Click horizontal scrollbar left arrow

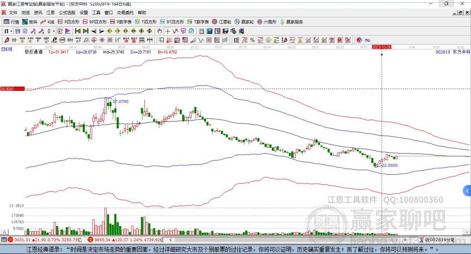pyautogui.click(x=171, y=240)
